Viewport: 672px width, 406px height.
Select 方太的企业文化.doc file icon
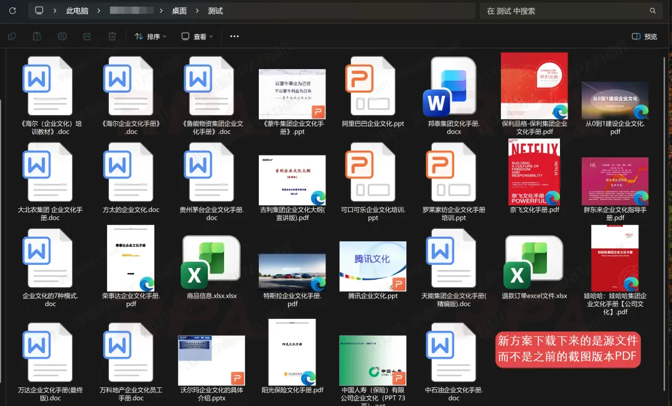(x=128, y=172)
